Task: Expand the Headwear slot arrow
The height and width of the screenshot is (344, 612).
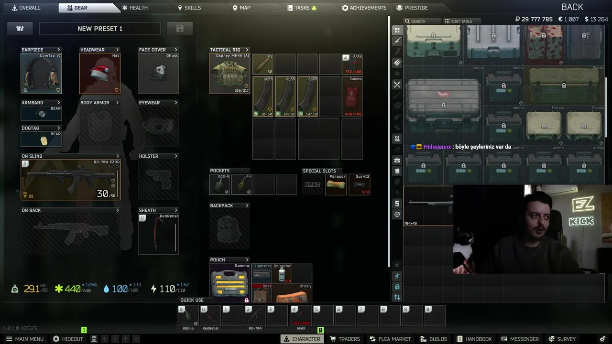Action: point(117,50)
